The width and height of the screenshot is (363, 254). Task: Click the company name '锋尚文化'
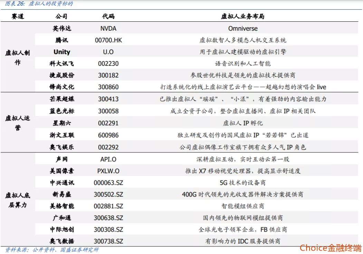[62, 87]
